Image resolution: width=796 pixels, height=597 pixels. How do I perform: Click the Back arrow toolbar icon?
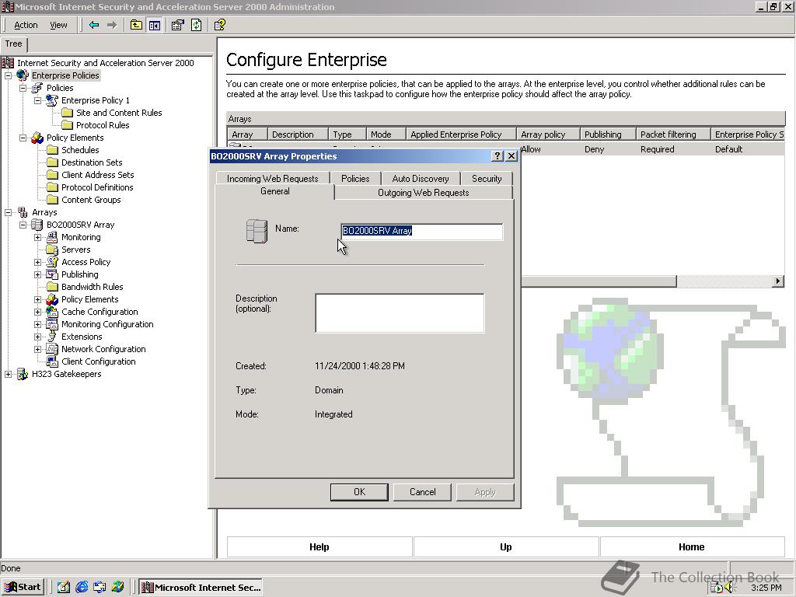94,25
